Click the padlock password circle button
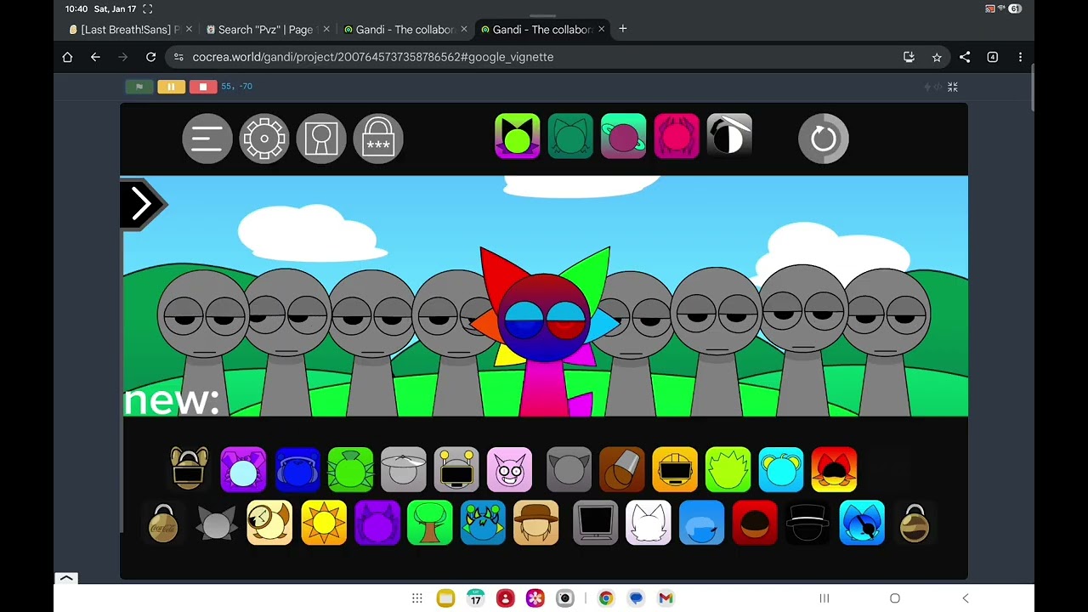This screenshot has width=1088, height=612. (378, 139)
